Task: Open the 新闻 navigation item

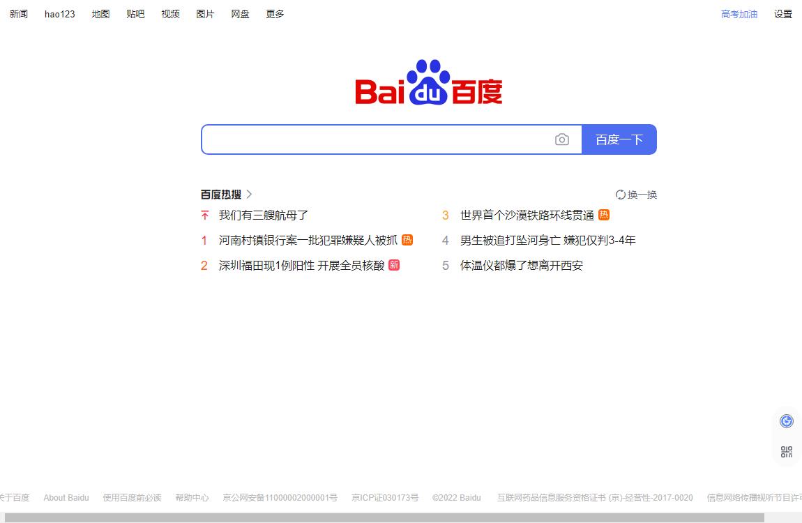Action: (x=18, y=14)
